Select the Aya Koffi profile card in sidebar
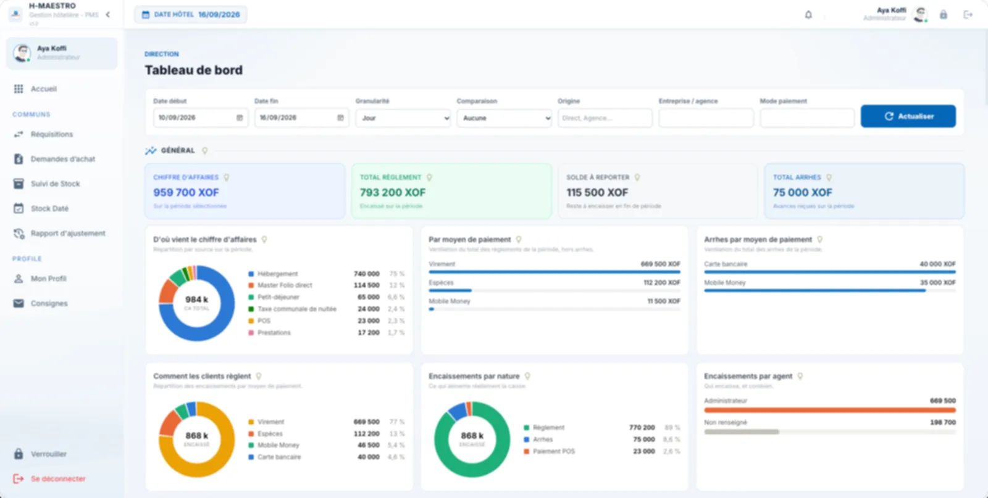 pos(62,53)
